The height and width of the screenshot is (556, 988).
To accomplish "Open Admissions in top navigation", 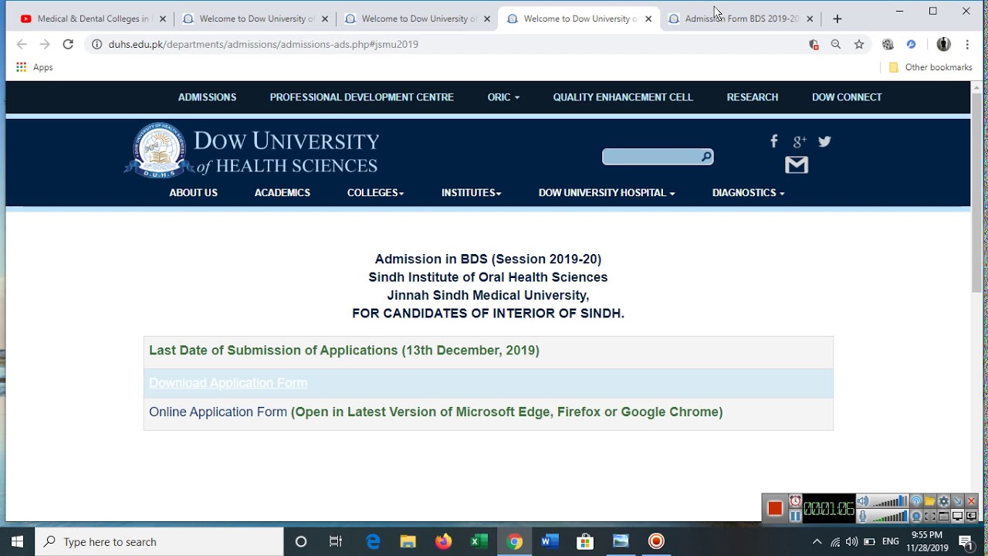I will (207, 97).
